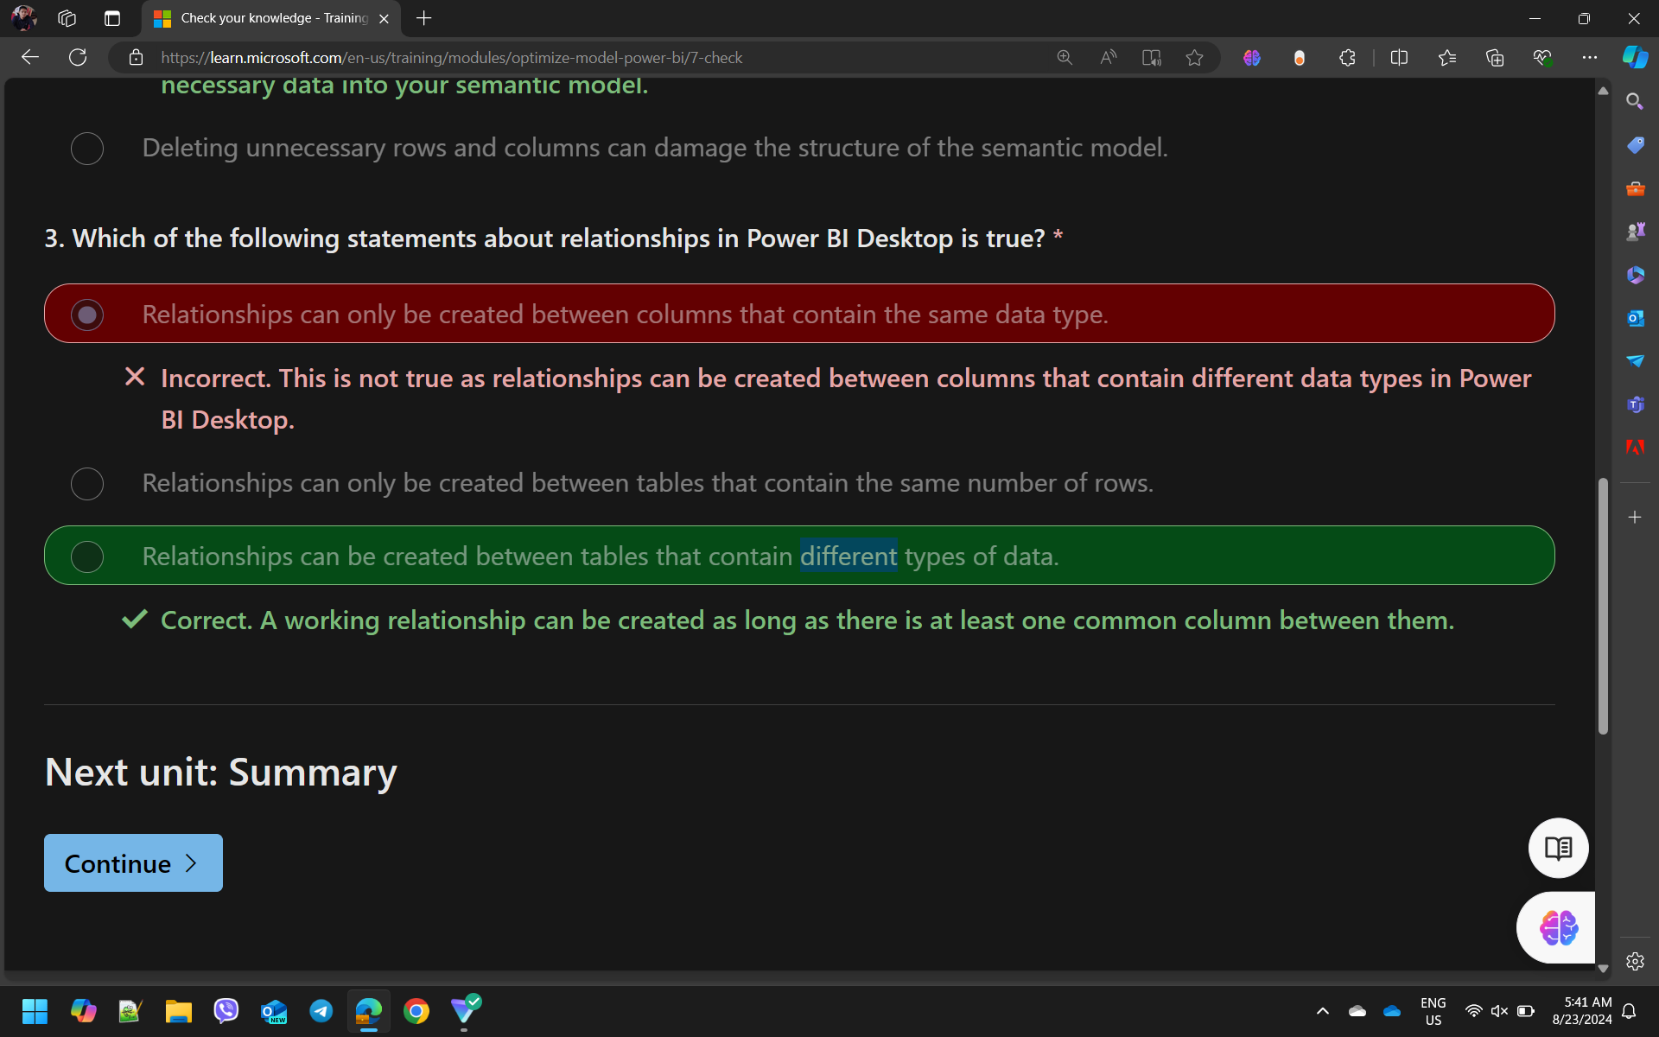
Task: Open sidebar Tools briefcase icon
Action: click(x=1635, y=188)
